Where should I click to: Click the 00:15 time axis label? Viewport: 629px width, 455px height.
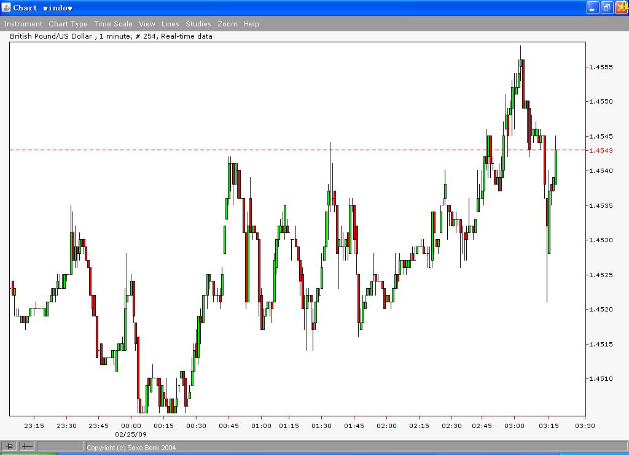point(163,426)
